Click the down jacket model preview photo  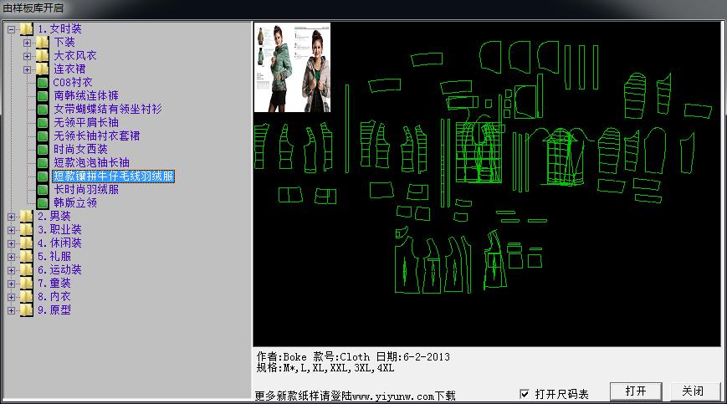coord(294,67)
